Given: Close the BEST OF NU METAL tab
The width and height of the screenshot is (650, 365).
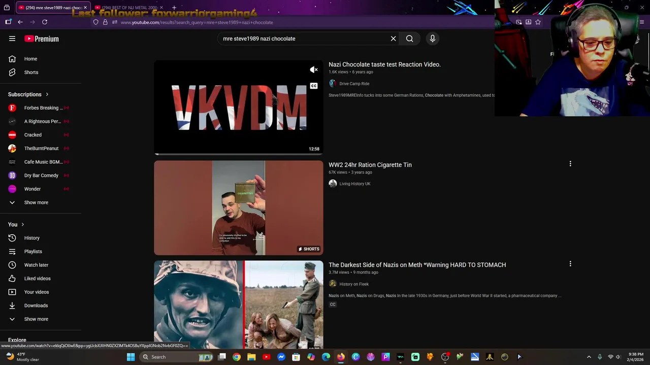Looking at the screenshot, I should pos(161,8).
